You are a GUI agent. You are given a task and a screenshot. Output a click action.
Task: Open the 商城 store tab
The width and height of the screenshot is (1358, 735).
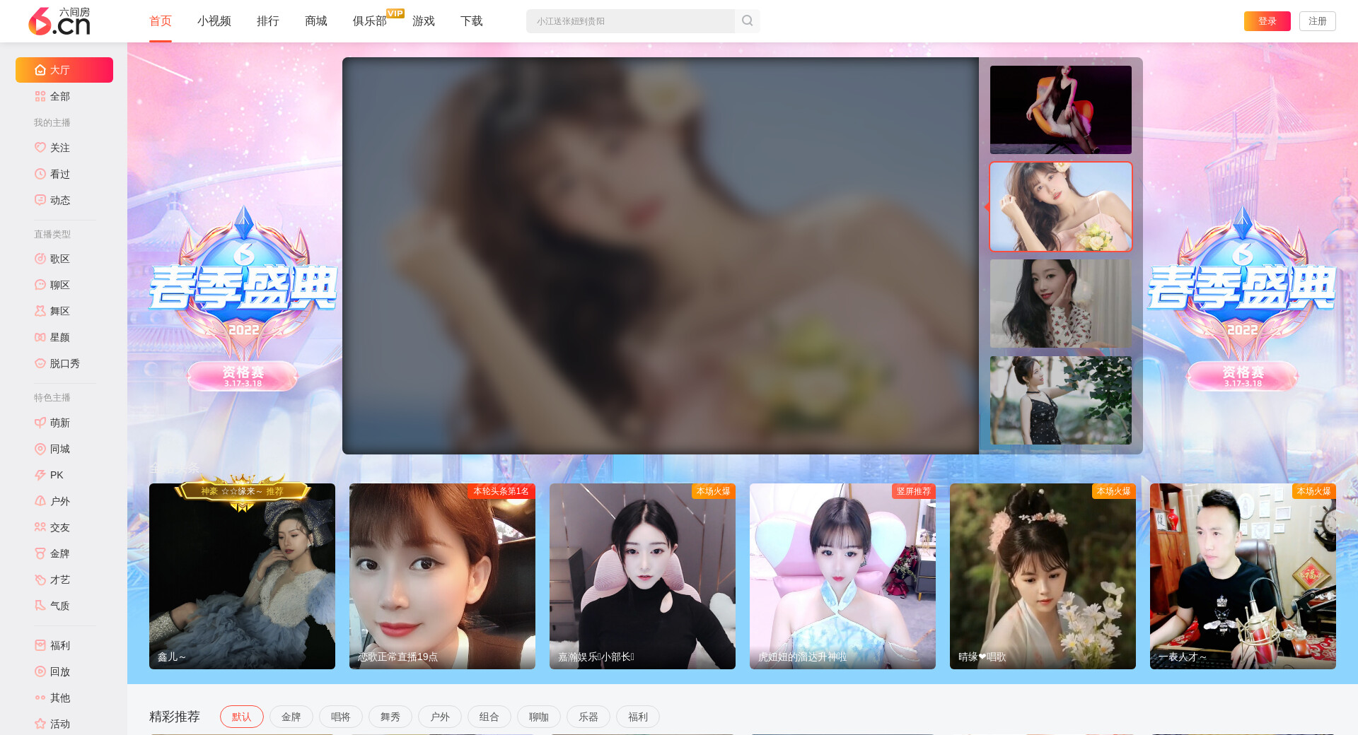tap(316, 21)
